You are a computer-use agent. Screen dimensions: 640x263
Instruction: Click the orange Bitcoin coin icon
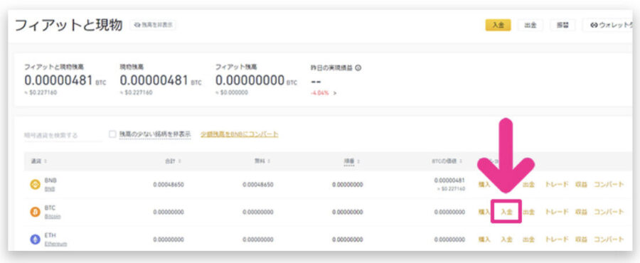36,212
